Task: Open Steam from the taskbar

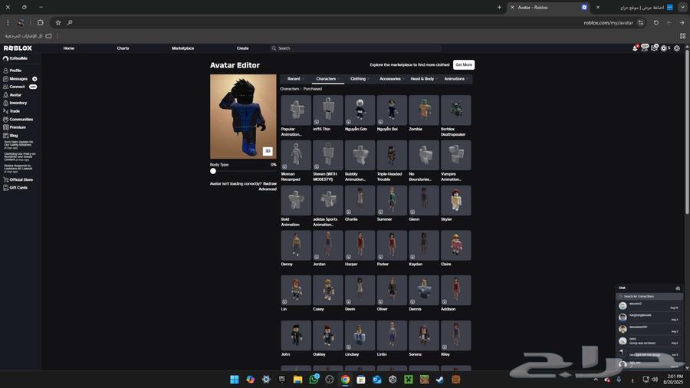Action: point(439,380)
